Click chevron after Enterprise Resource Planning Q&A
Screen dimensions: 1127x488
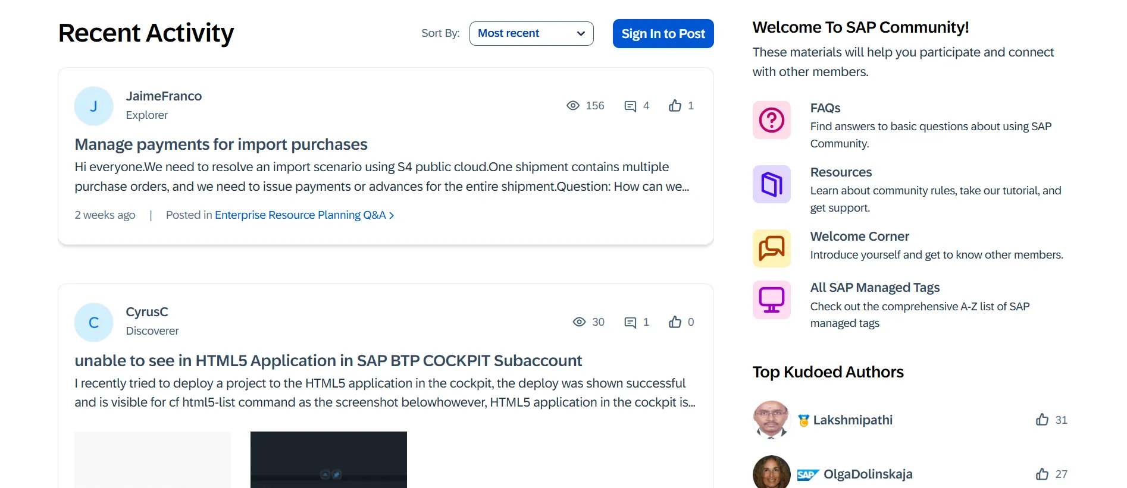click(392, 216)
